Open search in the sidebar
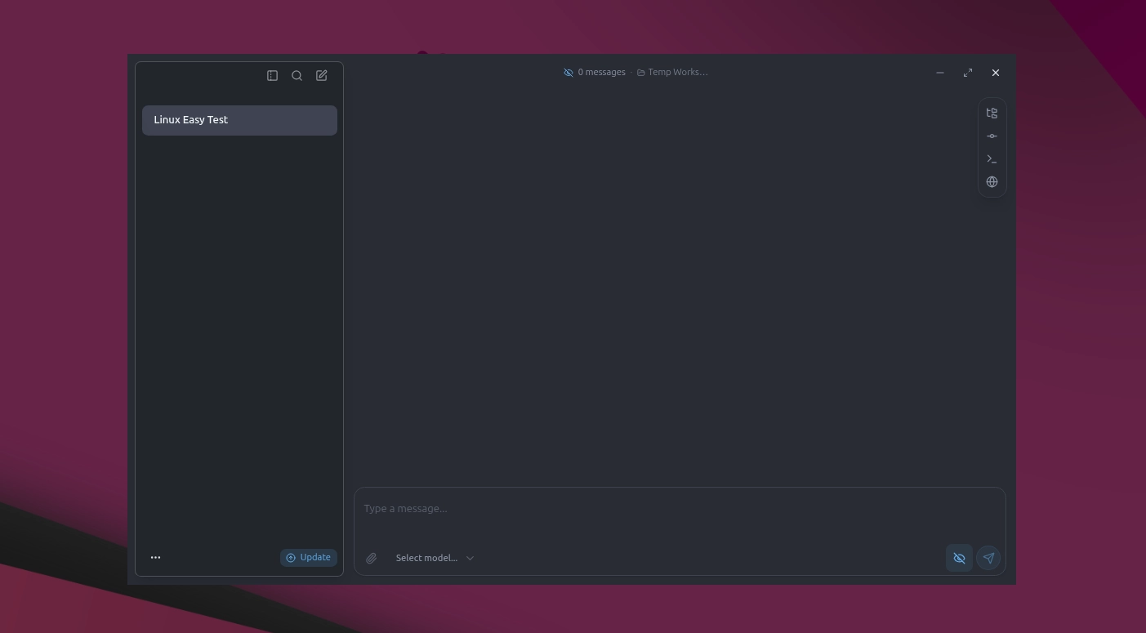This screenshot has height=633, width=1146. 297,75
